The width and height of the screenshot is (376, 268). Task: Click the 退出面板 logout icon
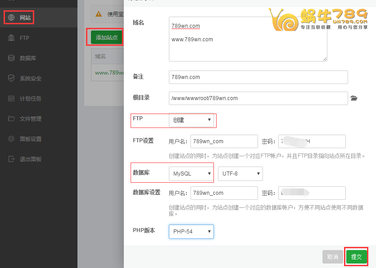tap(11, 159)
